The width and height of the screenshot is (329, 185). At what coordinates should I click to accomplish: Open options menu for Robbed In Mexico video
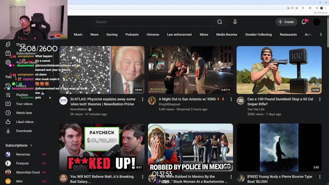click(x=231, y=177)
